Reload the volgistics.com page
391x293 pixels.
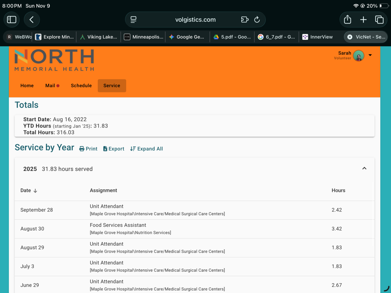pos(257,20)
